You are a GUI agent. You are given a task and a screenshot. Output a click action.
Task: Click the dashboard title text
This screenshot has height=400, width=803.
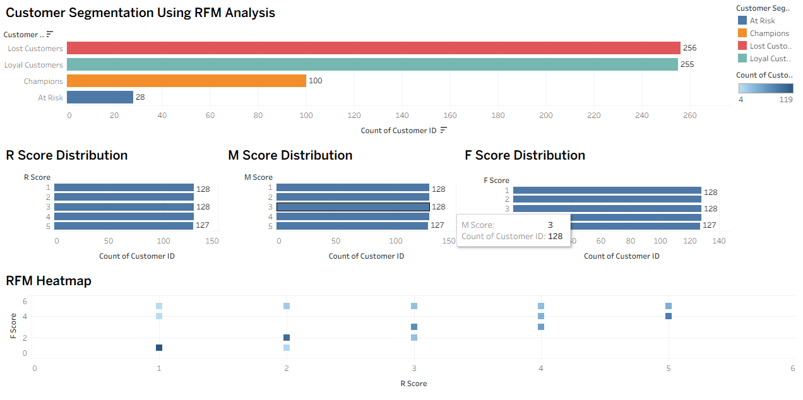139,13
